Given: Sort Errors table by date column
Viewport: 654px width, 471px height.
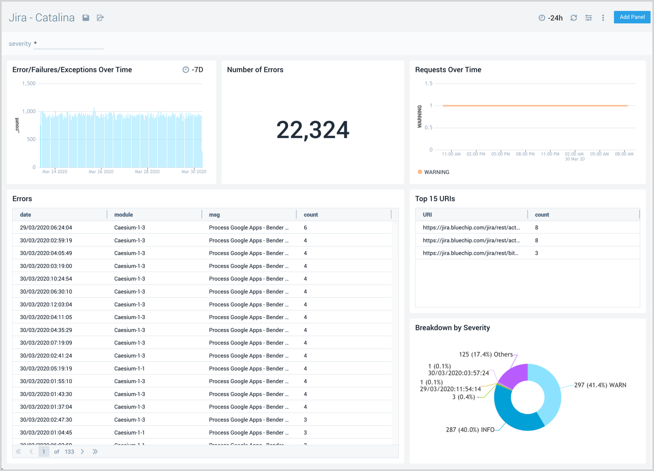Looking at the screenshot, I should [x=25, y=215].
